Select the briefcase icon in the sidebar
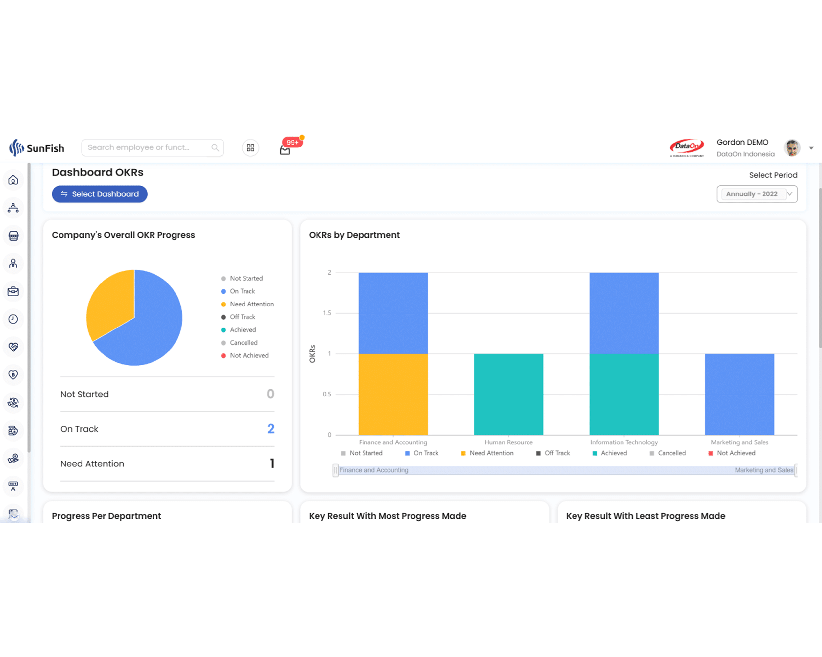Viewport: 822px width, 657px height. pyautogui.click(x=13, y=291)
